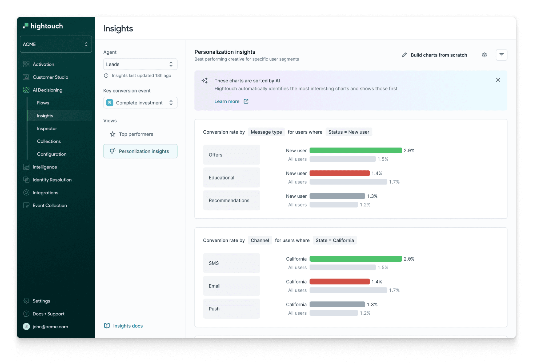Viewport: 533px width, 363px height.
Task: Navigate to Inspector submenu item
Action: tap(47, 129)
